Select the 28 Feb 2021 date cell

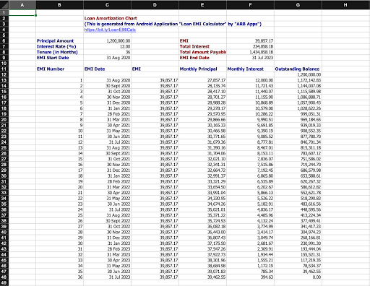pos(107,114)
